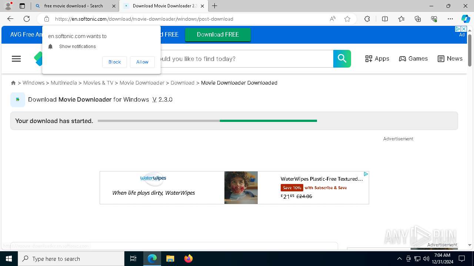Image resolution: width=474 pixels, height=266 pixels.
Task: Show hidden tray icons chevron
Action: 399,259
